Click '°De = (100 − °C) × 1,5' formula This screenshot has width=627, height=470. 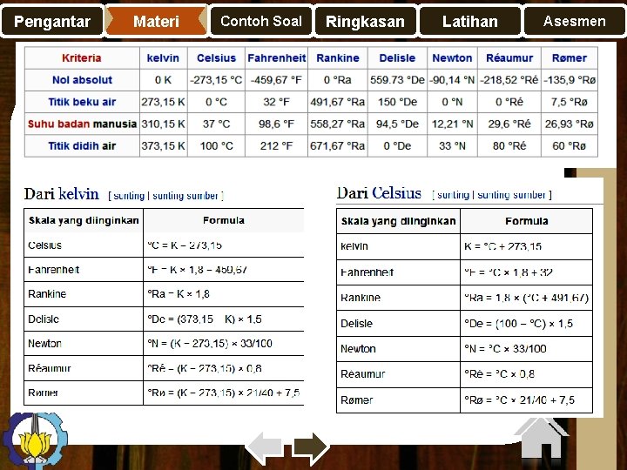[518, 323]
